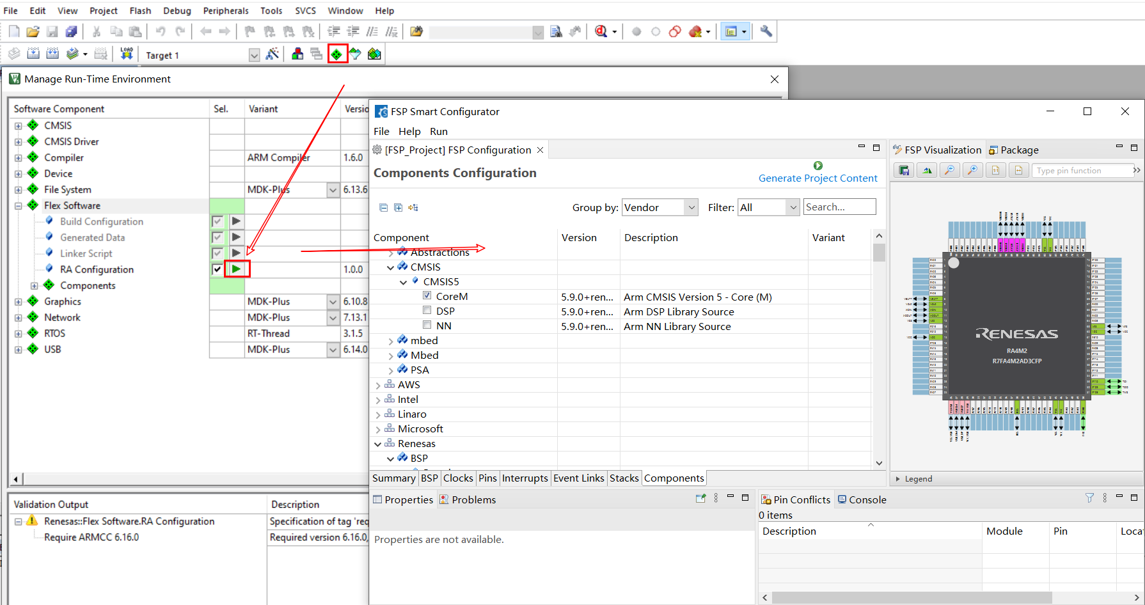Click the Pin Conflicts horizontal scrollbar
1145x605 pixels.
pos(912,597)
